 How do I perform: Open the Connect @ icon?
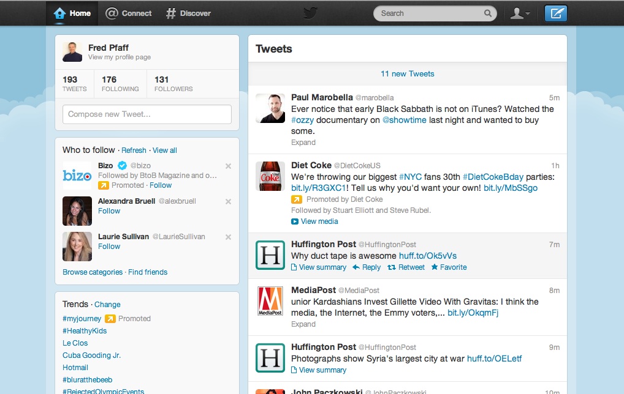pyautogui.click(x=112, y=13)
